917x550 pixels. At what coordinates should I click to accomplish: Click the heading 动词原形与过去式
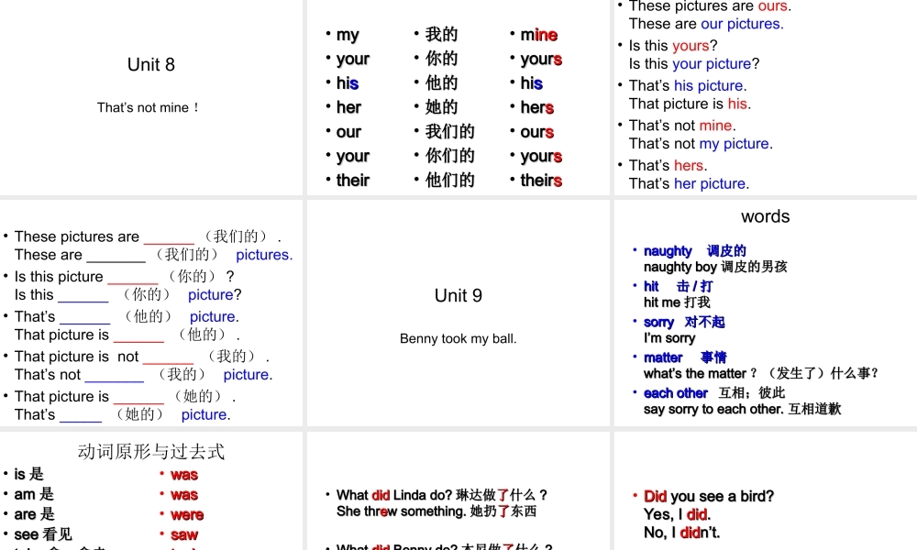pyautogui.click(x=151, y=451)
